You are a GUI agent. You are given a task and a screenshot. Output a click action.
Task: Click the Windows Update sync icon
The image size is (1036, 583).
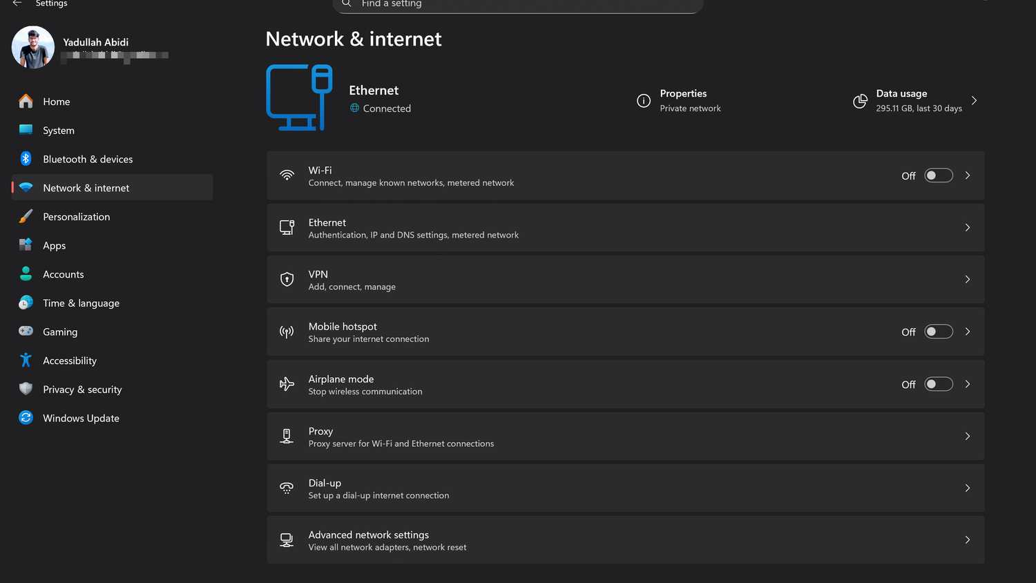tap(26, 418)
